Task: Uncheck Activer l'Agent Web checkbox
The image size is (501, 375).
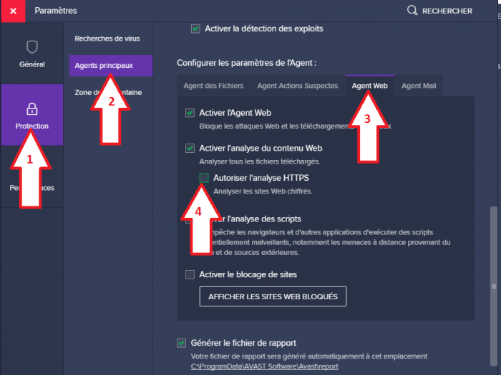Action: point(190,113)
